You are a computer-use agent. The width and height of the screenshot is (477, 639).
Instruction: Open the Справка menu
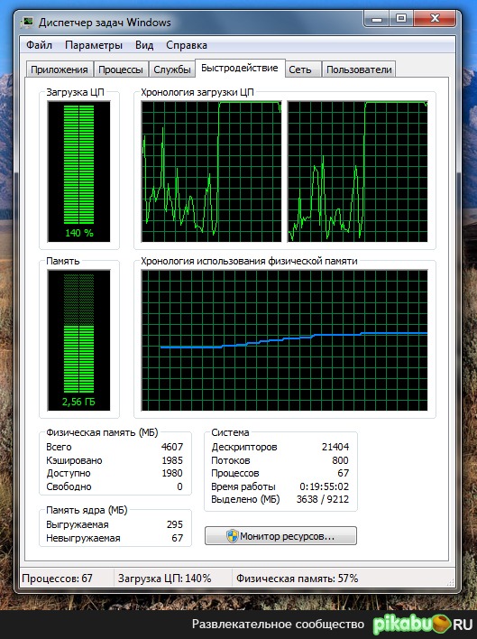click(187, 45)
